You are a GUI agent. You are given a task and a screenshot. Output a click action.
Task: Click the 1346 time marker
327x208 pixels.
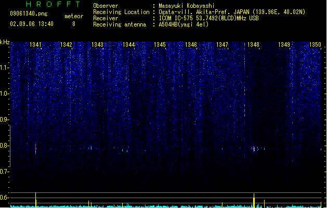[191, 45]
